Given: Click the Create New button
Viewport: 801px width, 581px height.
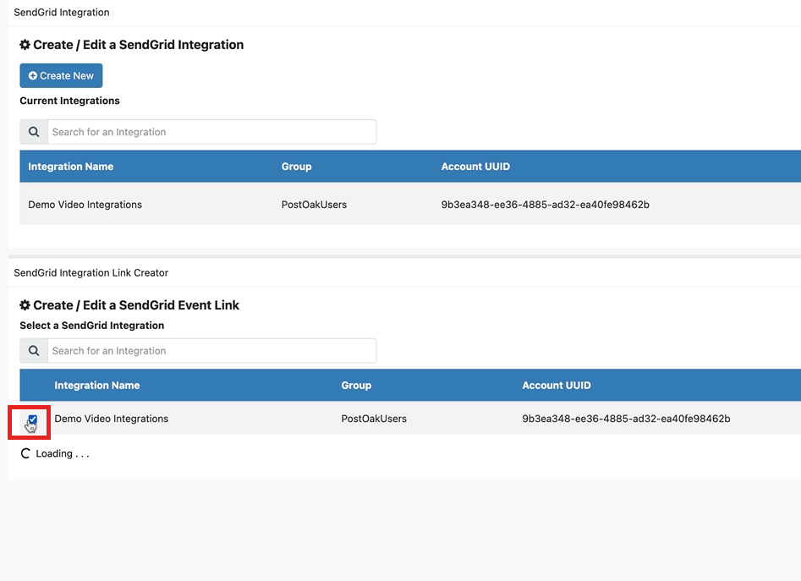Looking at the screenshot, I should 61,75.
